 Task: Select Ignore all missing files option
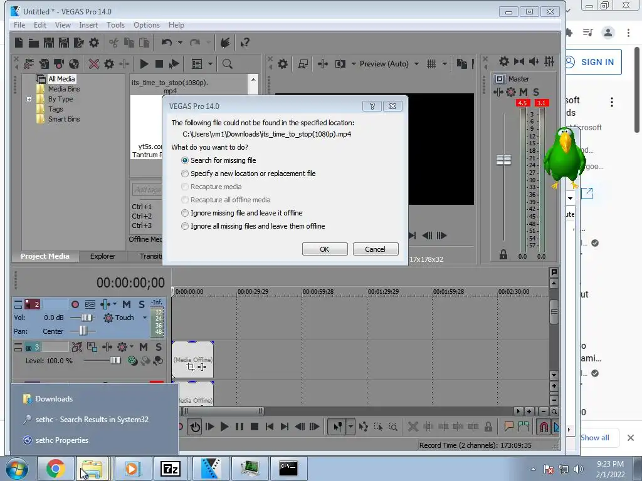click(253, 226)
